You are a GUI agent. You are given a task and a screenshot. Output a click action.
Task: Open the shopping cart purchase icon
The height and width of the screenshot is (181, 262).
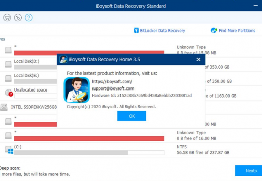[x=7, y=18]
